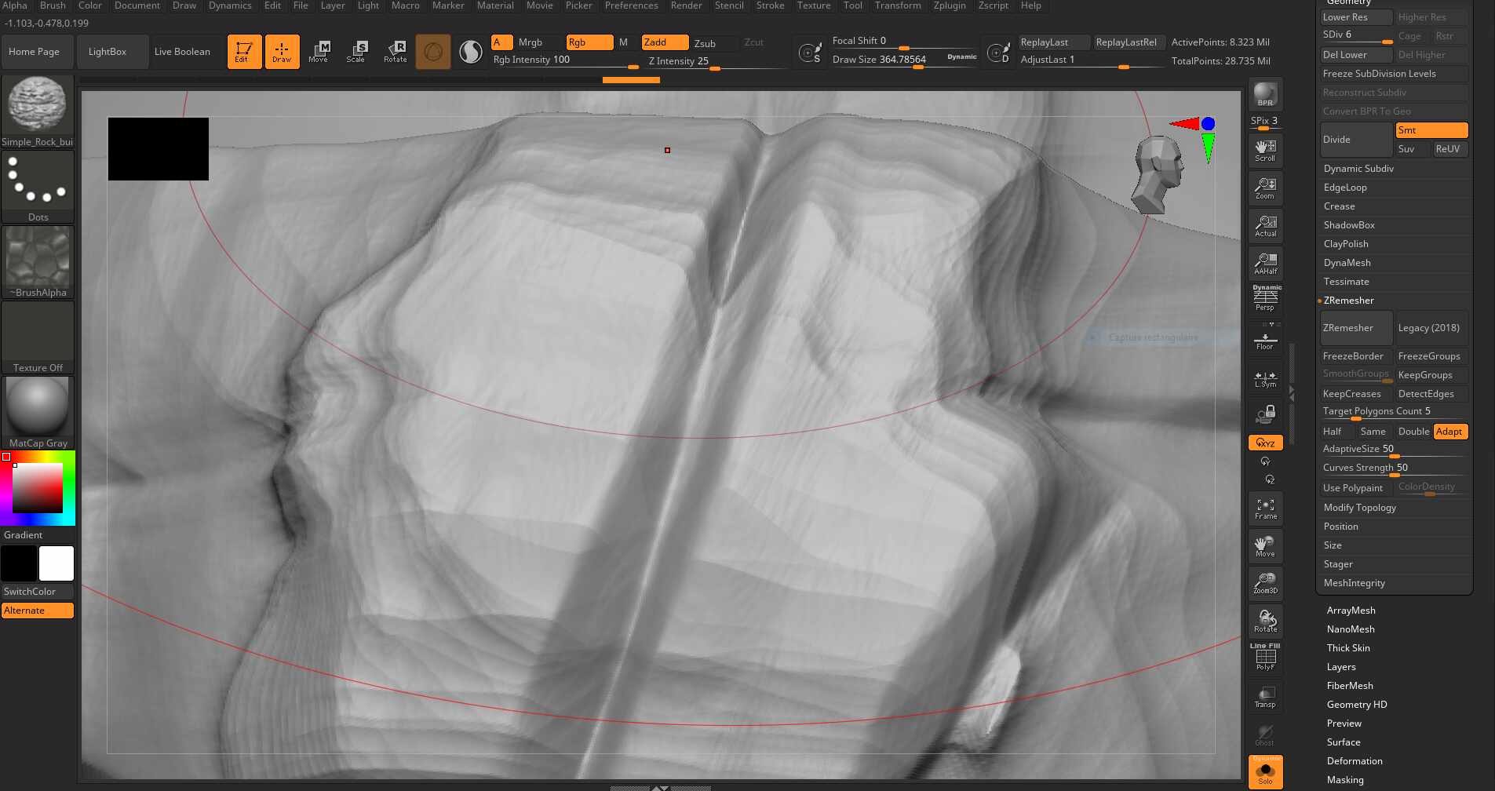The height and width of the screenshot is (791, 1495).
Task: Open the Zplugin menu
Action: pyautogui.click(x=949, y=5)
